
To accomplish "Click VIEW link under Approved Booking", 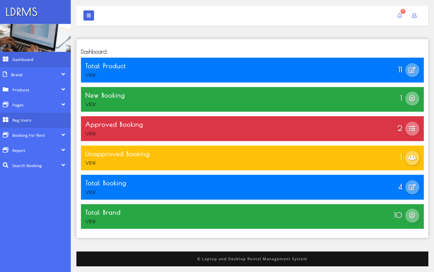I will coord(90,134).
